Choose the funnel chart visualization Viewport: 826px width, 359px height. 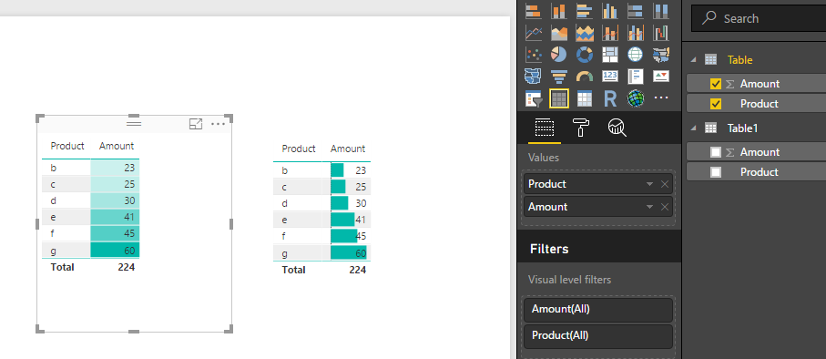click(559, 76)
